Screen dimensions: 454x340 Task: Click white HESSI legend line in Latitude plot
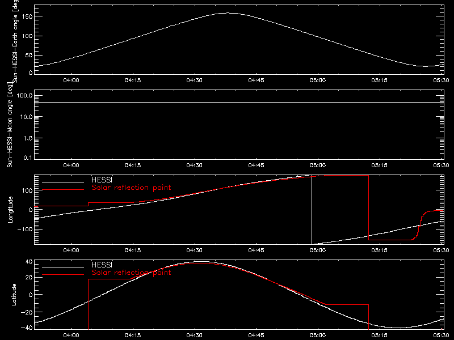click(x=63, y=267)
